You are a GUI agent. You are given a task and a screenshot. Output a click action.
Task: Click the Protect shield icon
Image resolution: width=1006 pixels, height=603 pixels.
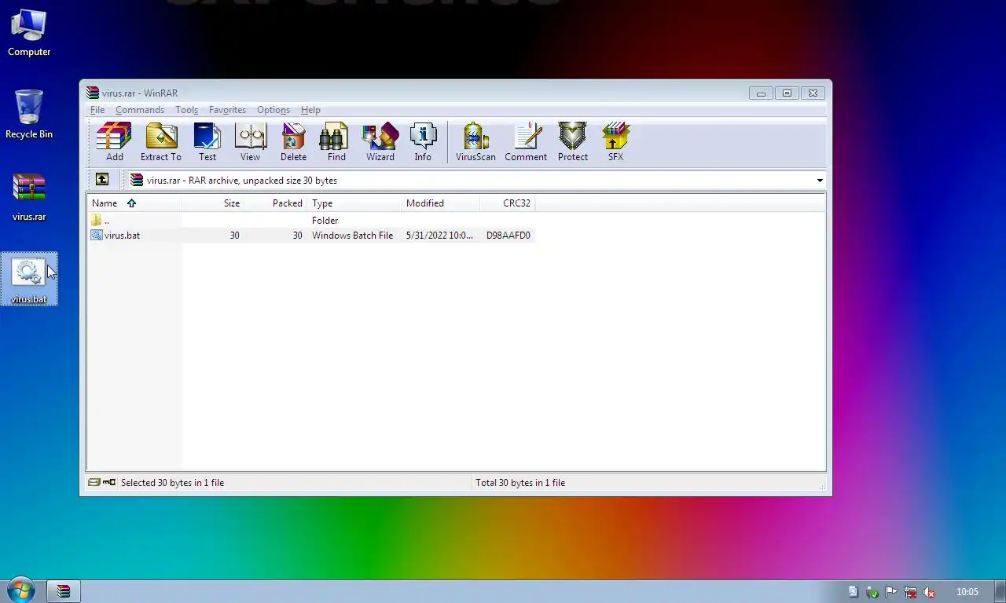tap(573, 142)
